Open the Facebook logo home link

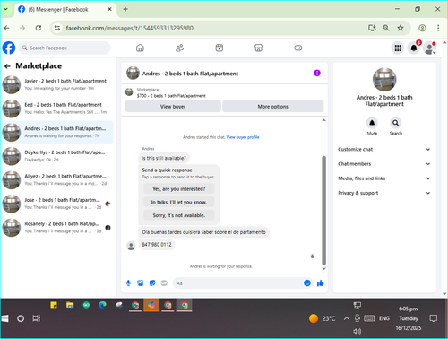tap(9, 48)
